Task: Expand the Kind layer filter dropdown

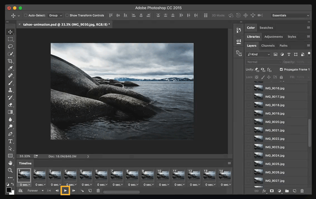Action: point(259,54)
